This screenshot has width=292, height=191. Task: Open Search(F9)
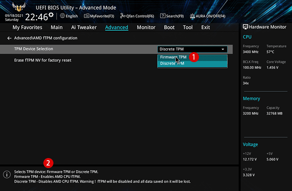pos(172,16)
